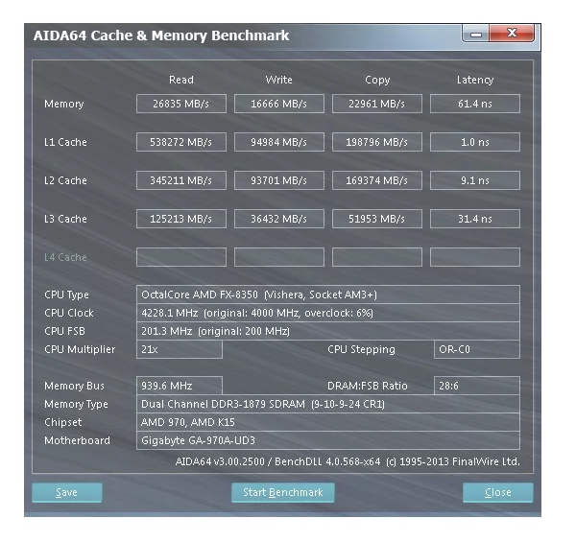Select Memory Write value 16666 MB/s

coord(279,104)
